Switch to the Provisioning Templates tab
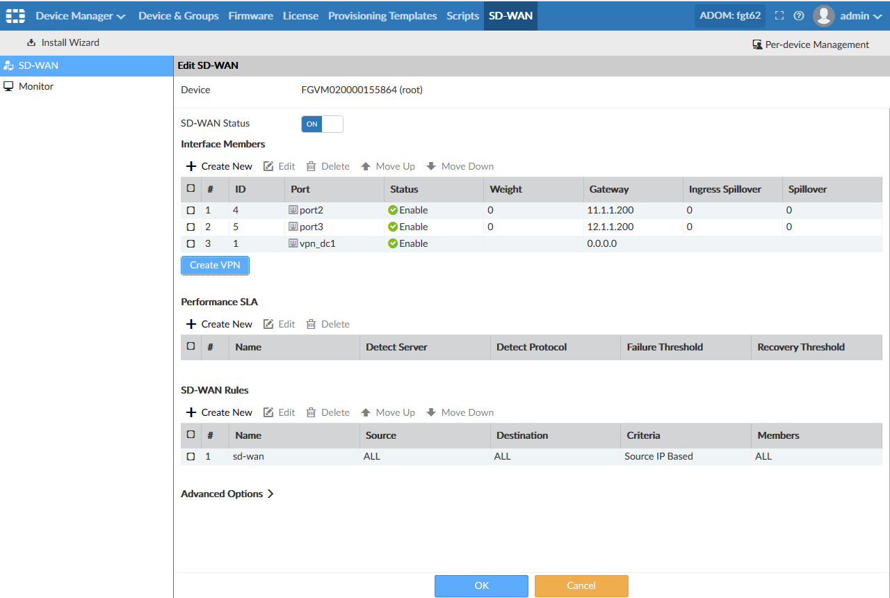Viewport: 890px width, 598px height. pyautogui.click(x=382, y=15)
